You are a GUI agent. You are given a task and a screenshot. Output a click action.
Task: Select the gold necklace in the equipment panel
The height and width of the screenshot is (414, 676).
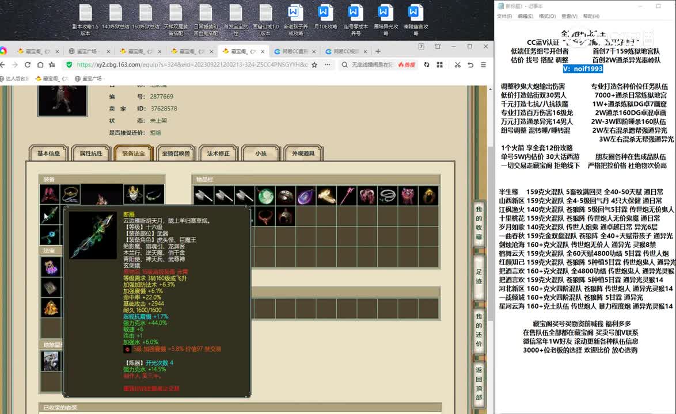point(70,194)
